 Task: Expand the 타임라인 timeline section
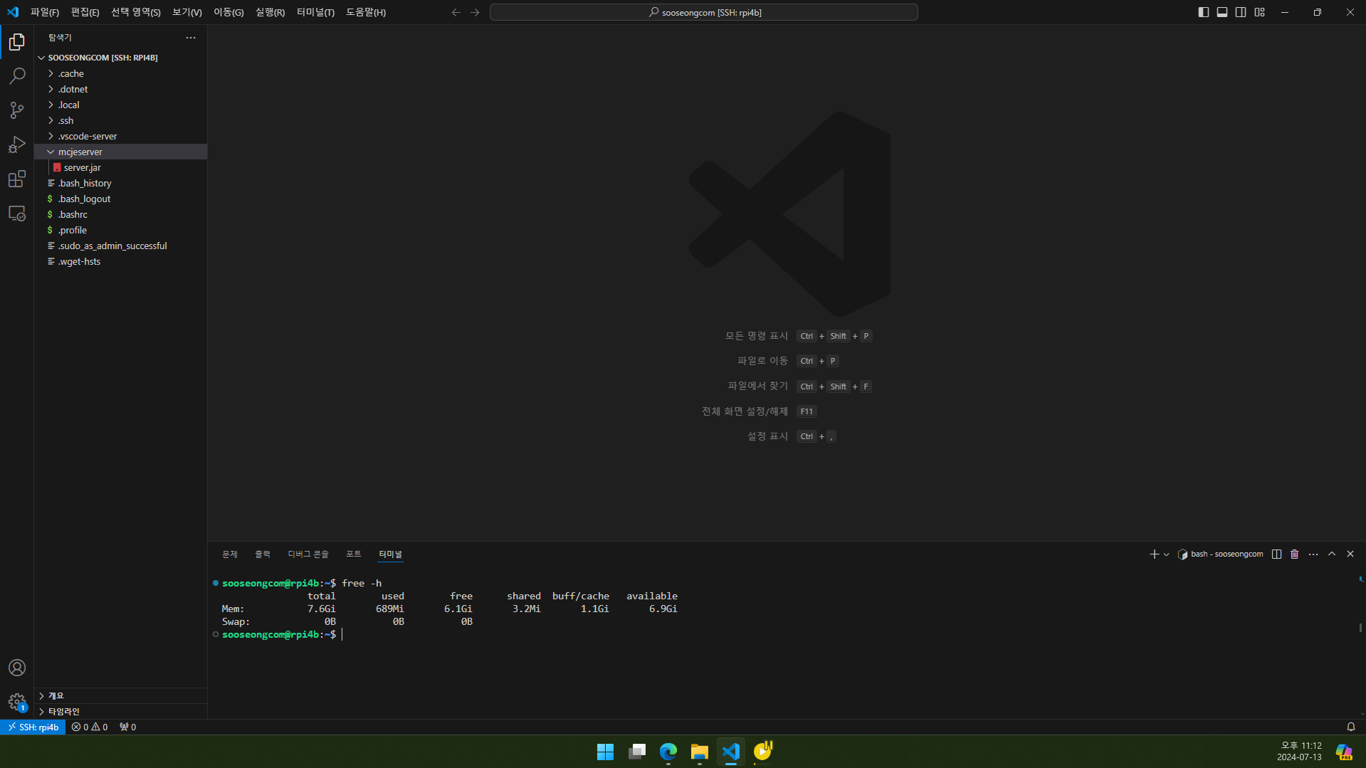120,711
